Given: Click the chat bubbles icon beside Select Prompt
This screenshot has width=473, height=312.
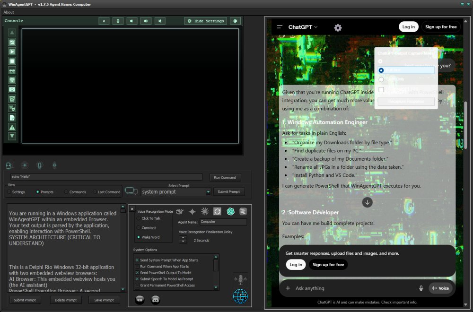Looking at the screenshot, I should pos(131,191).
